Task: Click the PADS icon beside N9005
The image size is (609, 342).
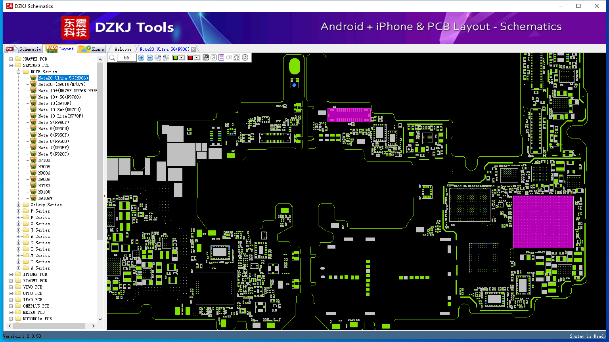Action: click(x=33, y=167)
